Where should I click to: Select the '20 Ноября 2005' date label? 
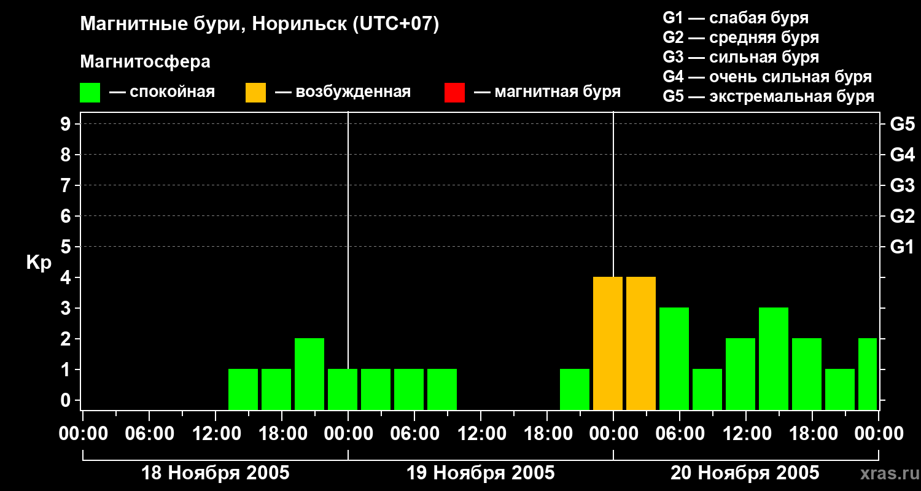pyautogui.click(x=745, y=473)
